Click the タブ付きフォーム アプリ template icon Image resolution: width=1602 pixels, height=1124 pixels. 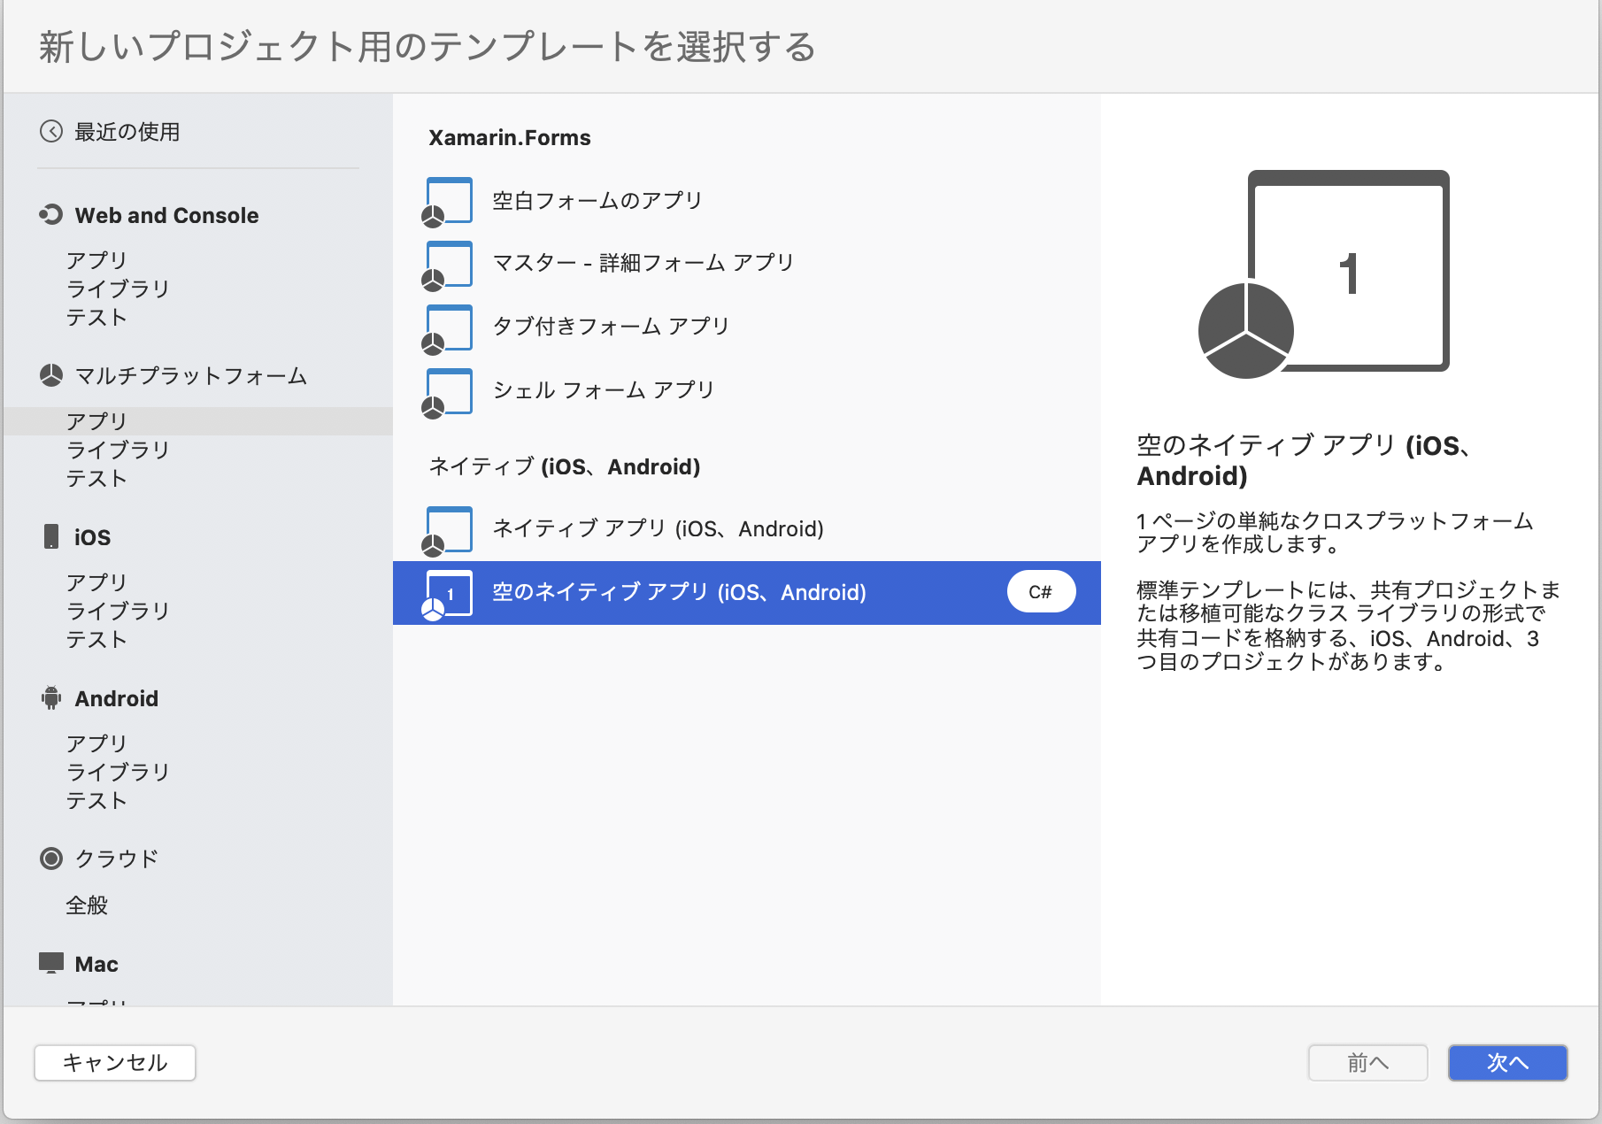click(x=448, y=327)
